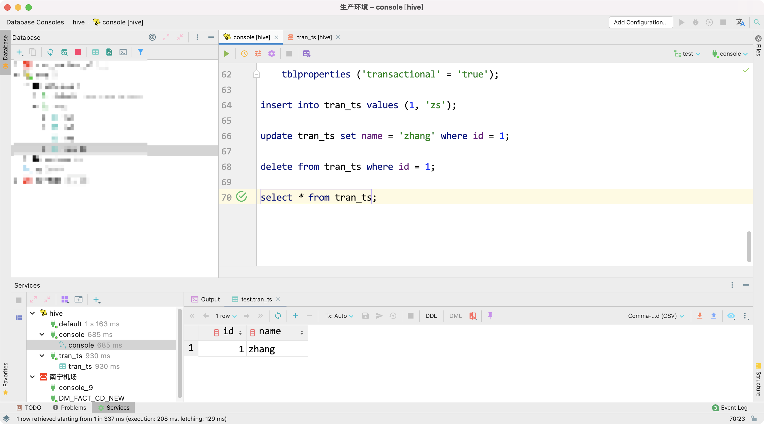The height and width of the screenshot is (424, 764).
Task: Open Search Everywhere with the magnifier icon
Action: [757, 22]
